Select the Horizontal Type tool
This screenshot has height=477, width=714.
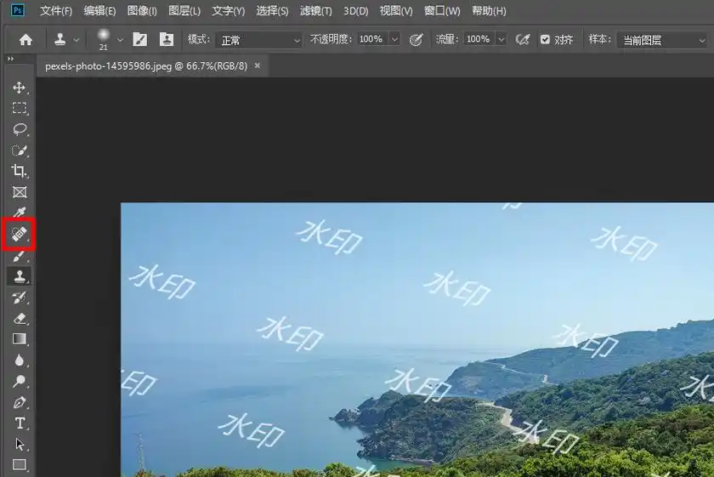coord(19,423)
